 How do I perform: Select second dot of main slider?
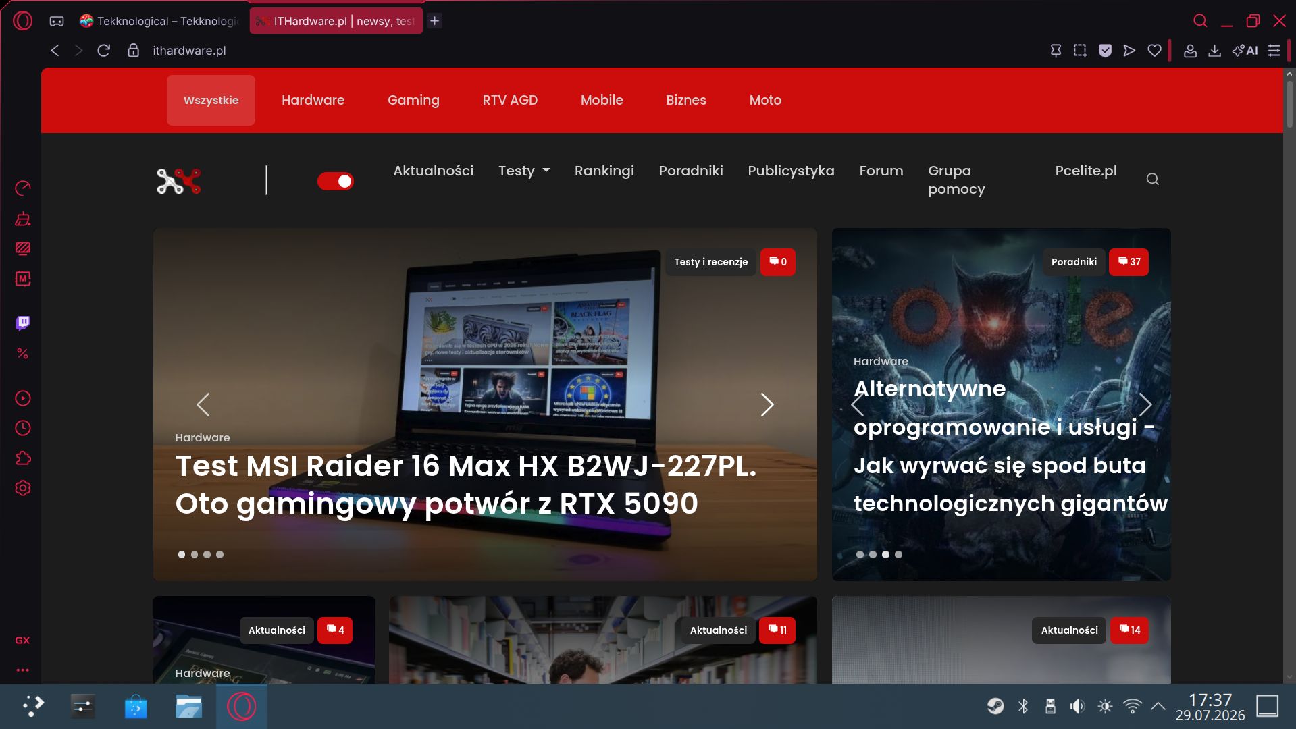(195, 555)
